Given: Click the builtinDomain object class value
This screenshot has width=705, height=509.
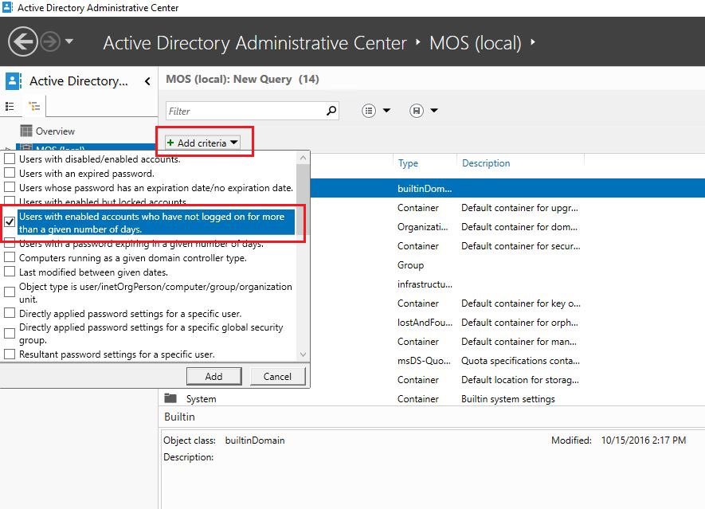Looking at the screenshot, I should [x=255, y=440].
